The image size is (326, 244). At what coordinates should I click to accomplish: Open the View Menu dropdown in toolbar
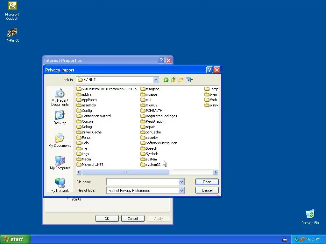189,80
